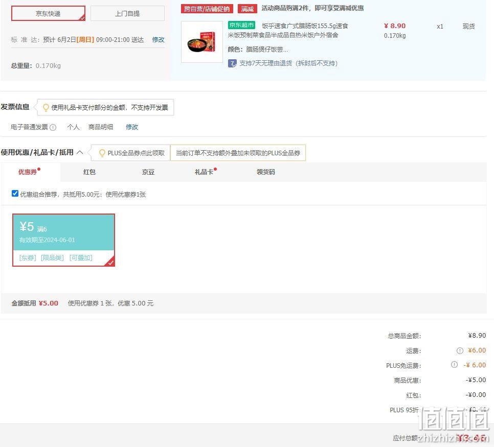Click the info icon beside 运费 amount
Screen dimensions: 494x447
pyautogui.click(x=460, y=350)
